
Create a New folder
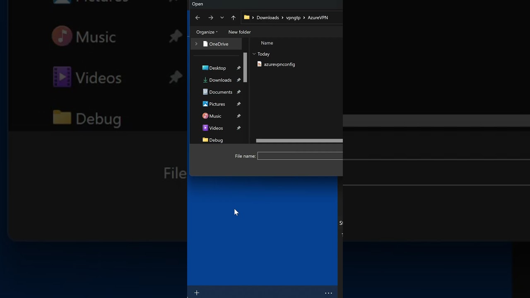[x=239, y=32]
